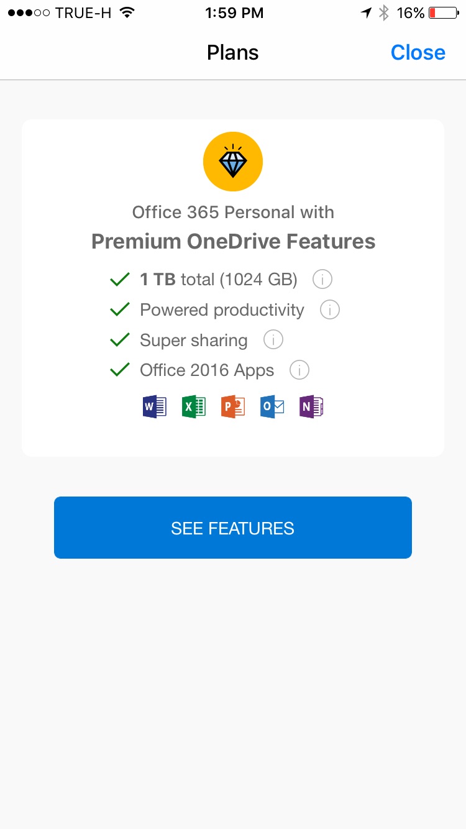Open Office 2016 Apps info icon

click(x=299, y=370)
